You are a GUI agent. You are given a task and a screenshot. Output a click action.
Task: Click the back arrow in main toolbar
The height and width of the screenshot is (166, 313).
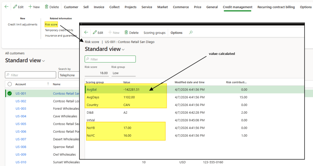coord(6,7)
